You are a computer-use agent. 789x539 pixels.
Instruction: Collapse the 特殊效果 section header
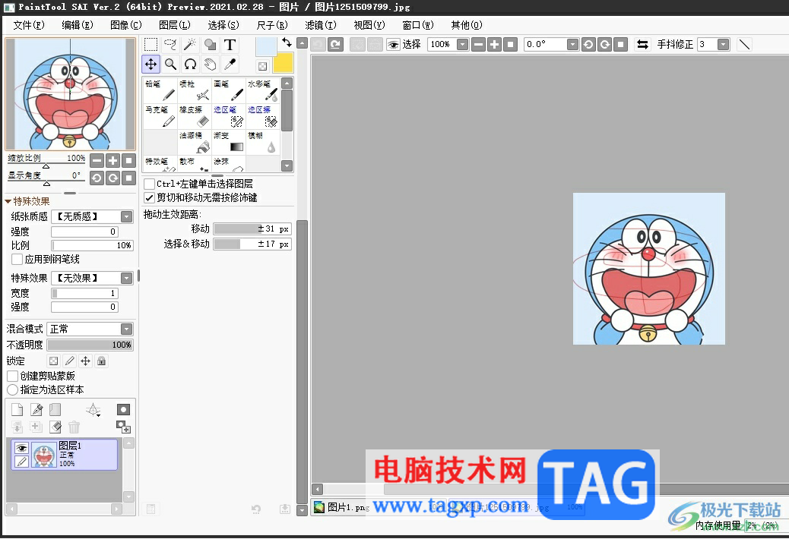[27, 201]
